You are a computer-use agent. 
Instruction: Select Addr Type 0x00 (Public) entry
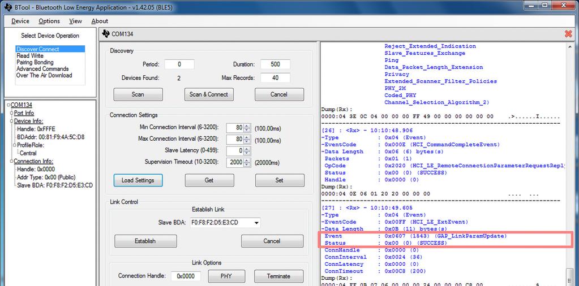46,177
